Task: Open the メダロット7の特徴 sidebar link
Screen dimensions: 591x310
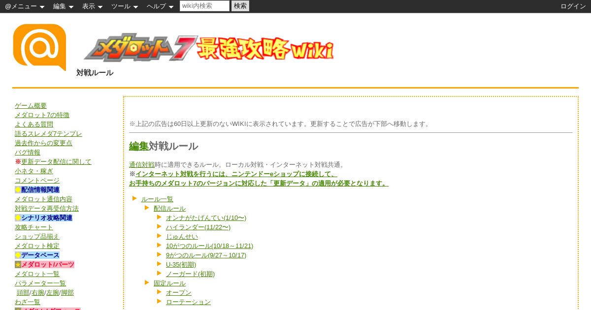Action: pos(42,115)
